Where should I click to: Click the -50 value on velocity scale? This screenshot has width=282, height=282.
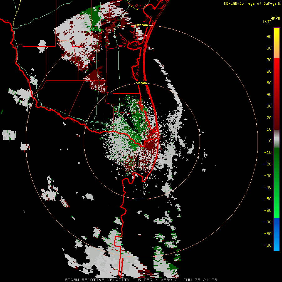(x=268, y=199)
